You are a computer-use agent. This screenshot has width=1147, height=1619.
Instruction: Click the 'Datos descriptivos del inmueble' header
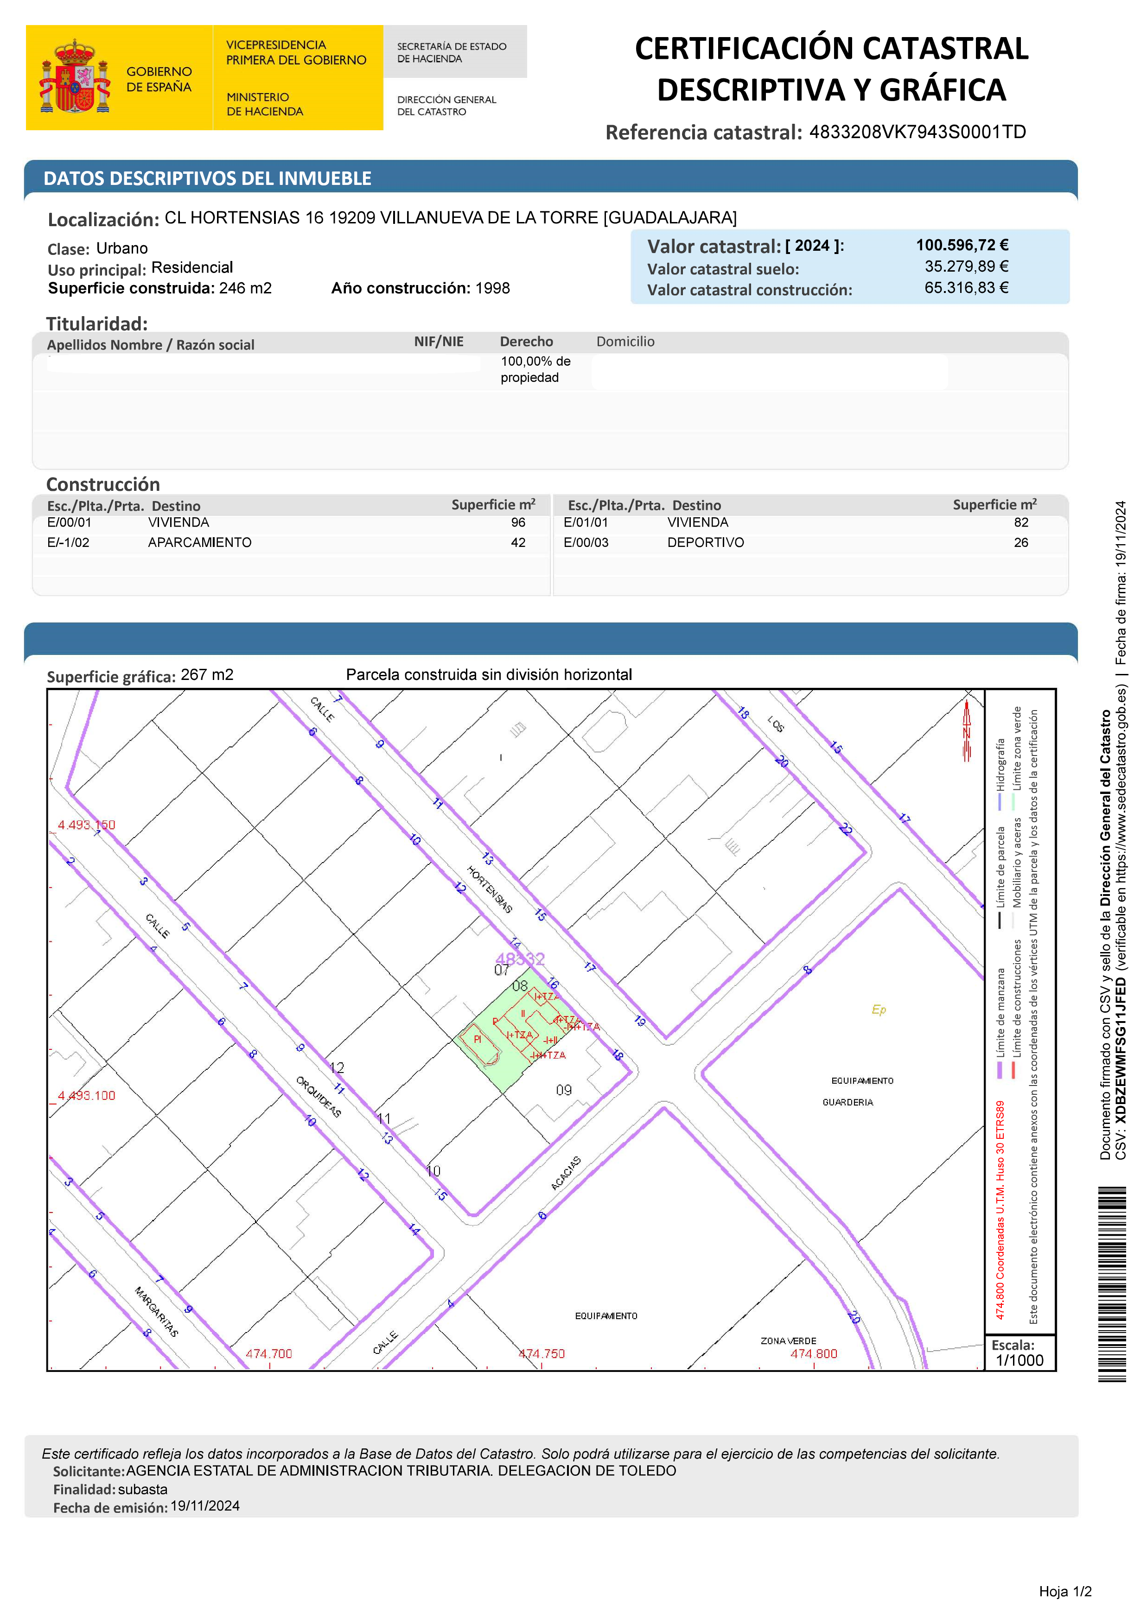(207, 178)
